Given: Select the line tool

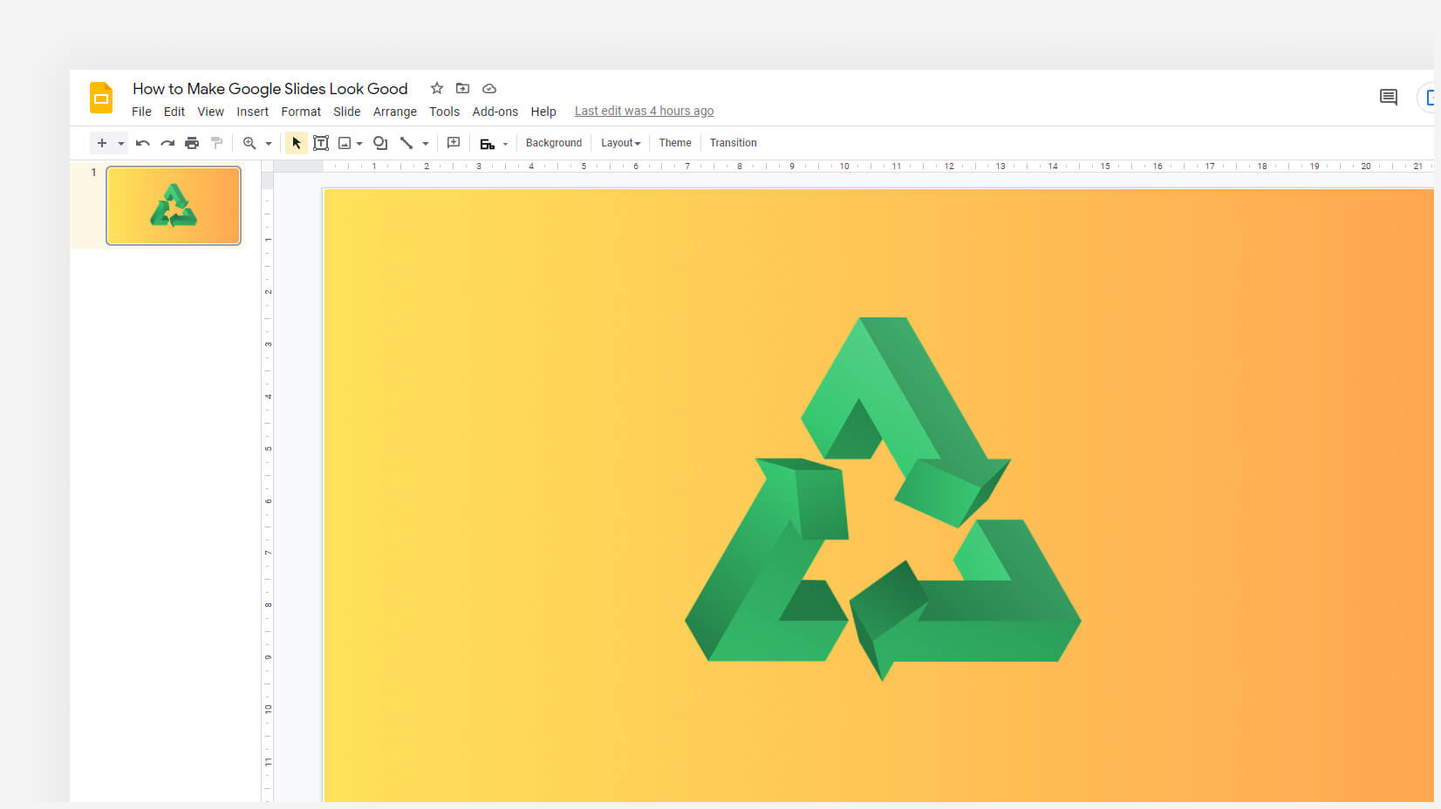Looking at the screenshot, I should pyautogui.click(x=406, y=143).
